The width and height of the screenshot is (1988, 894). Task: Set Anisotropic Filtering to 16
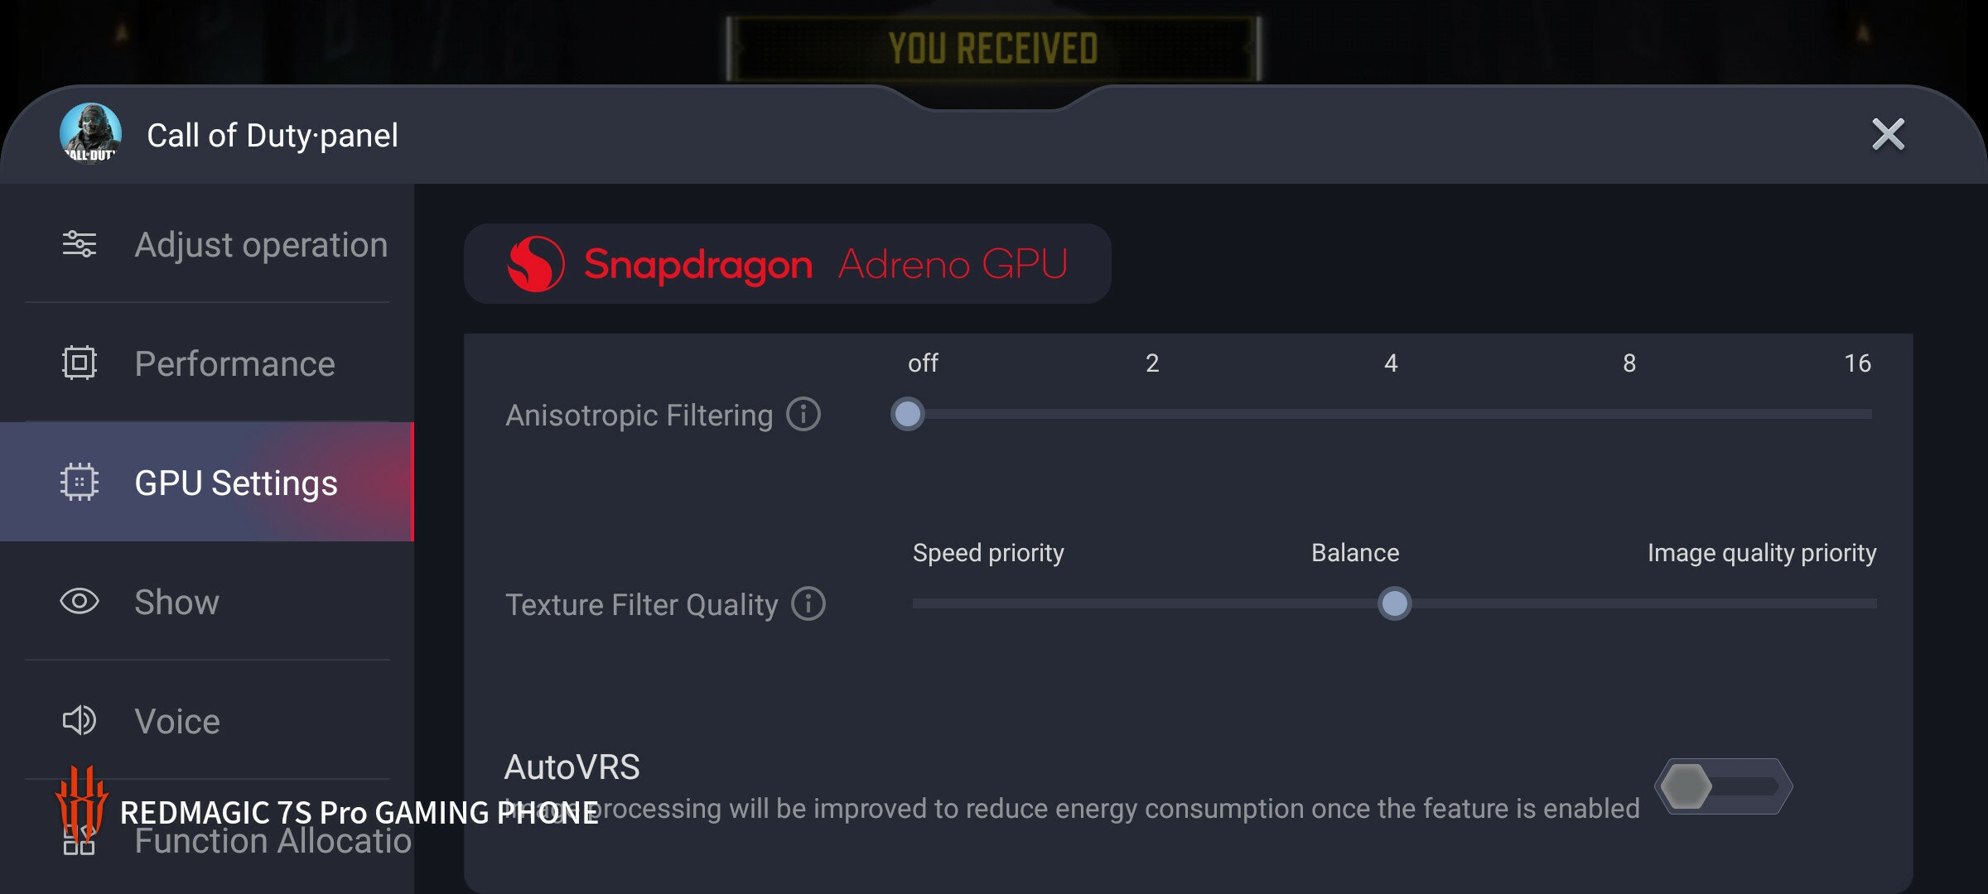pyautogui.click(x=1859, y=414)
